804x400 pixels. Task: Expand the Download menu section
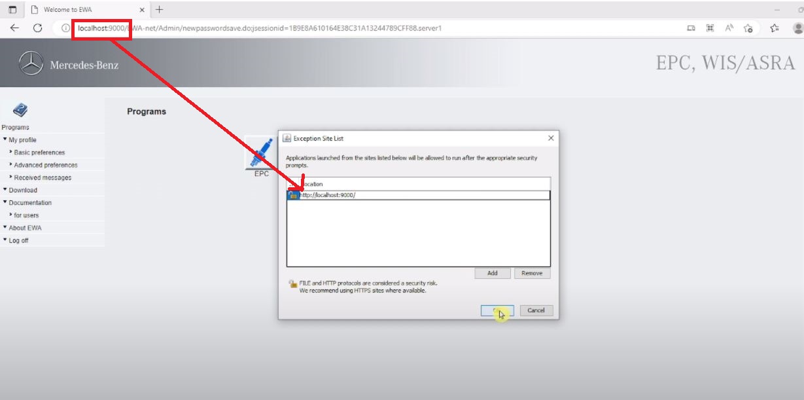click(23, 191)
